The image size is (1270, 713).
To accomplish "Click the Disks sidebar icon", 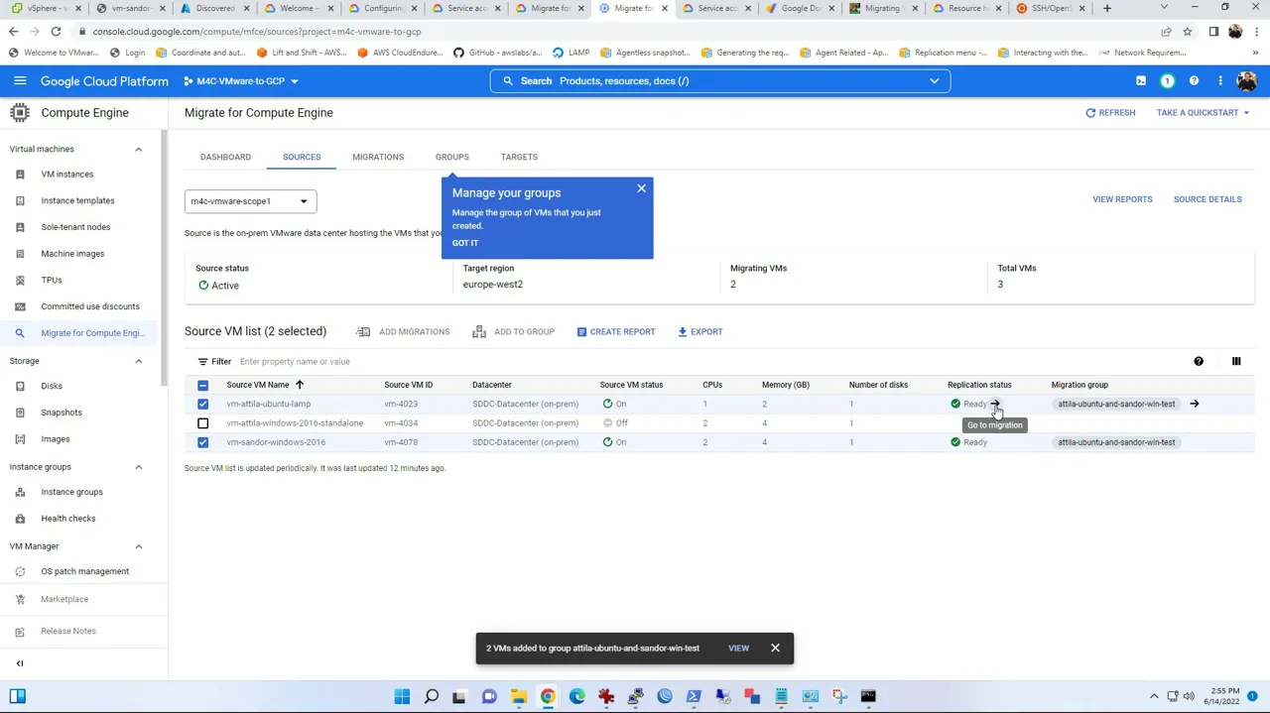I will coord(20,386).
